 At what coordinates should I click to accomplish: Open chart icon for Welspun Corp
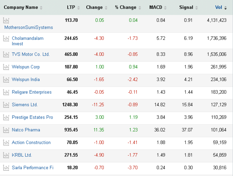(x=6, y=67)
